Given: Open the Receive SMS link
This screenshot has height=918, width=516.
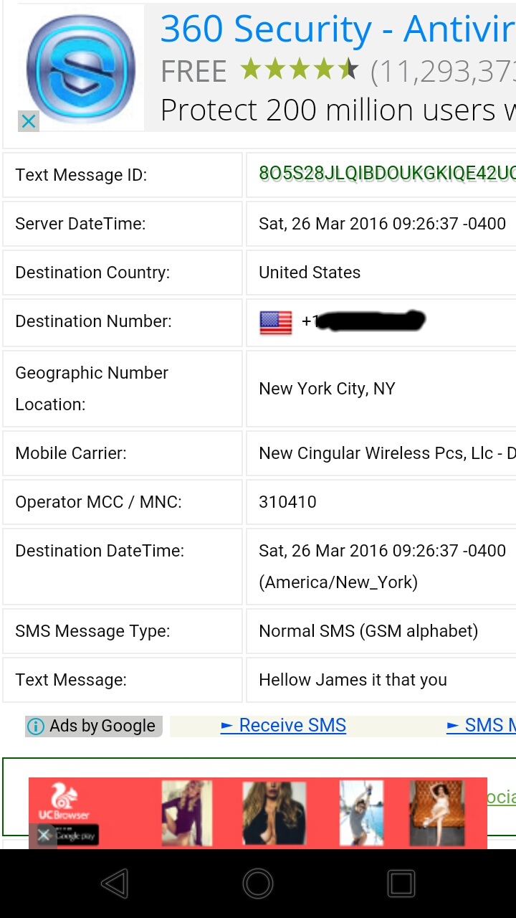Looking at the screenshot, I should (x=284, y=725).
